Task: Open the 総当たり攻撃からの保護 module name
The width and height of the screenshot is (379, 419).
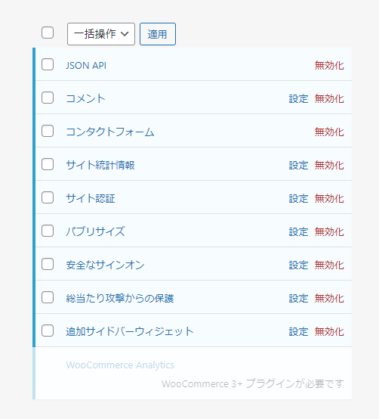Action: tap(120, 298)
